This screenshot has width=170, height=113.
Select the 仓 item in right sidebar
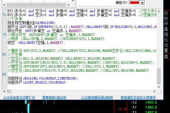[x=166, y=45]
